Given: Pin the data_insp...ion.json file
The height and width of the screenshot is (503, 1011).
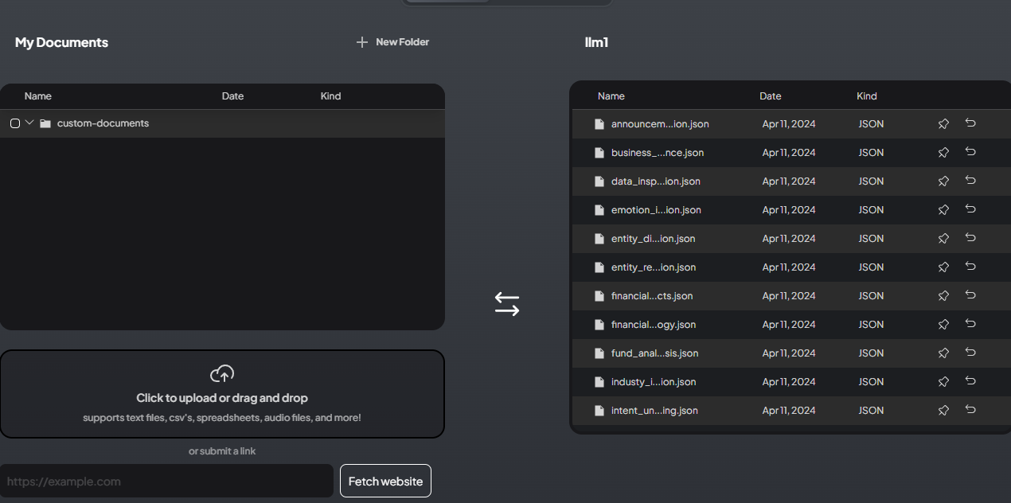Looking at the screenshot, I should (943, 181).
